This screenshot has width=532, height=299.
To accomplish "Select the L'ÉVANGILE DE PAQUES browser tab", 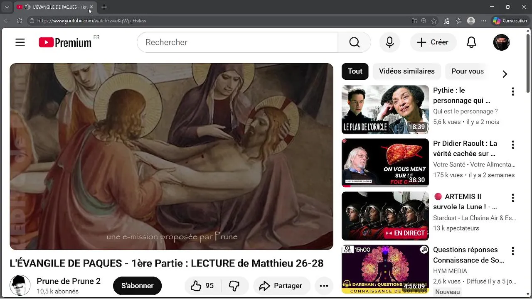I will pos(56,7).
